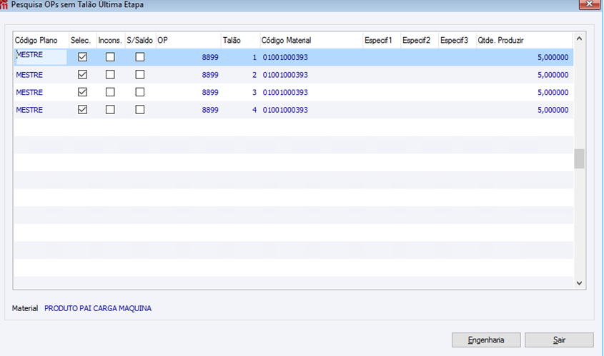The width and height of the screenshot is (604, 356).
Task: Check S/Saldo checkbox for Talão 3
Action: pyautogui.click(x=140, y=92)
